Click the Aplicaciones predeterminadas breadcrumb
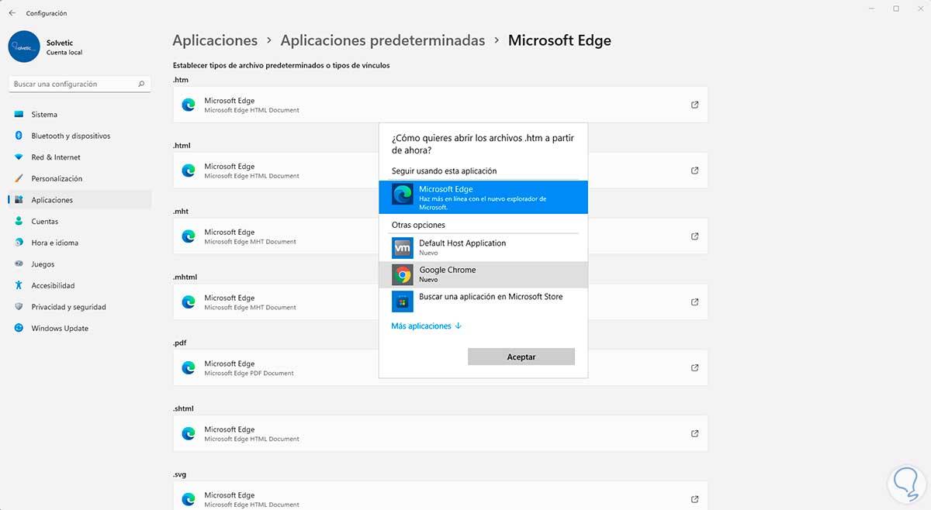 coord(382,40)
